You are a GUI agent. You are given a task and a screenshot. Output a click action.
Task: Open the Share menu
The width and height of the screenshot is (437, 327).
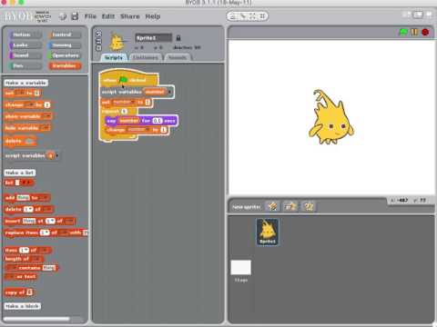pyautogui.click(x=130, y=16)
